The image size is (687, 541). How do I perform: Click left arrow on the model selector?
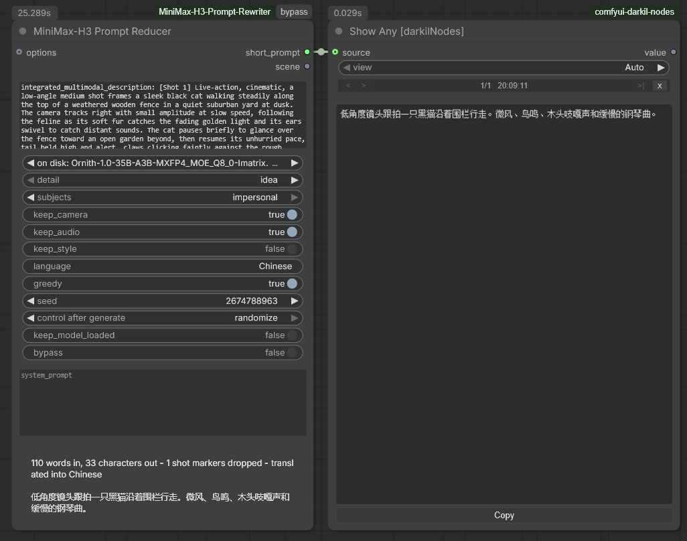pyautogui.click(x=30, y=163)
